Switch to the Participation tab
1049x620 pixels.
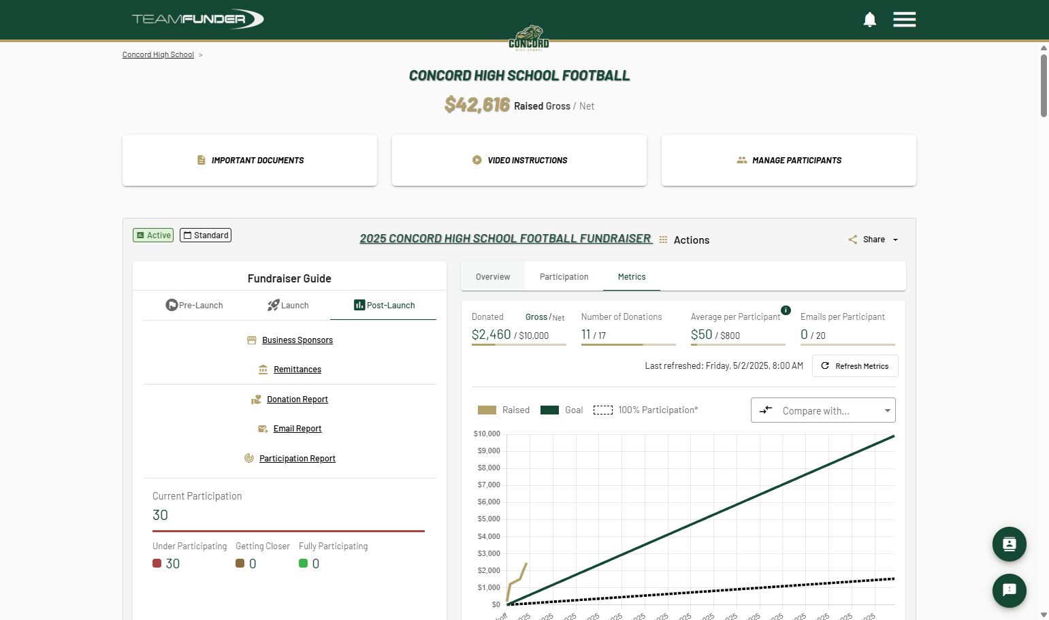pos(564,277)
